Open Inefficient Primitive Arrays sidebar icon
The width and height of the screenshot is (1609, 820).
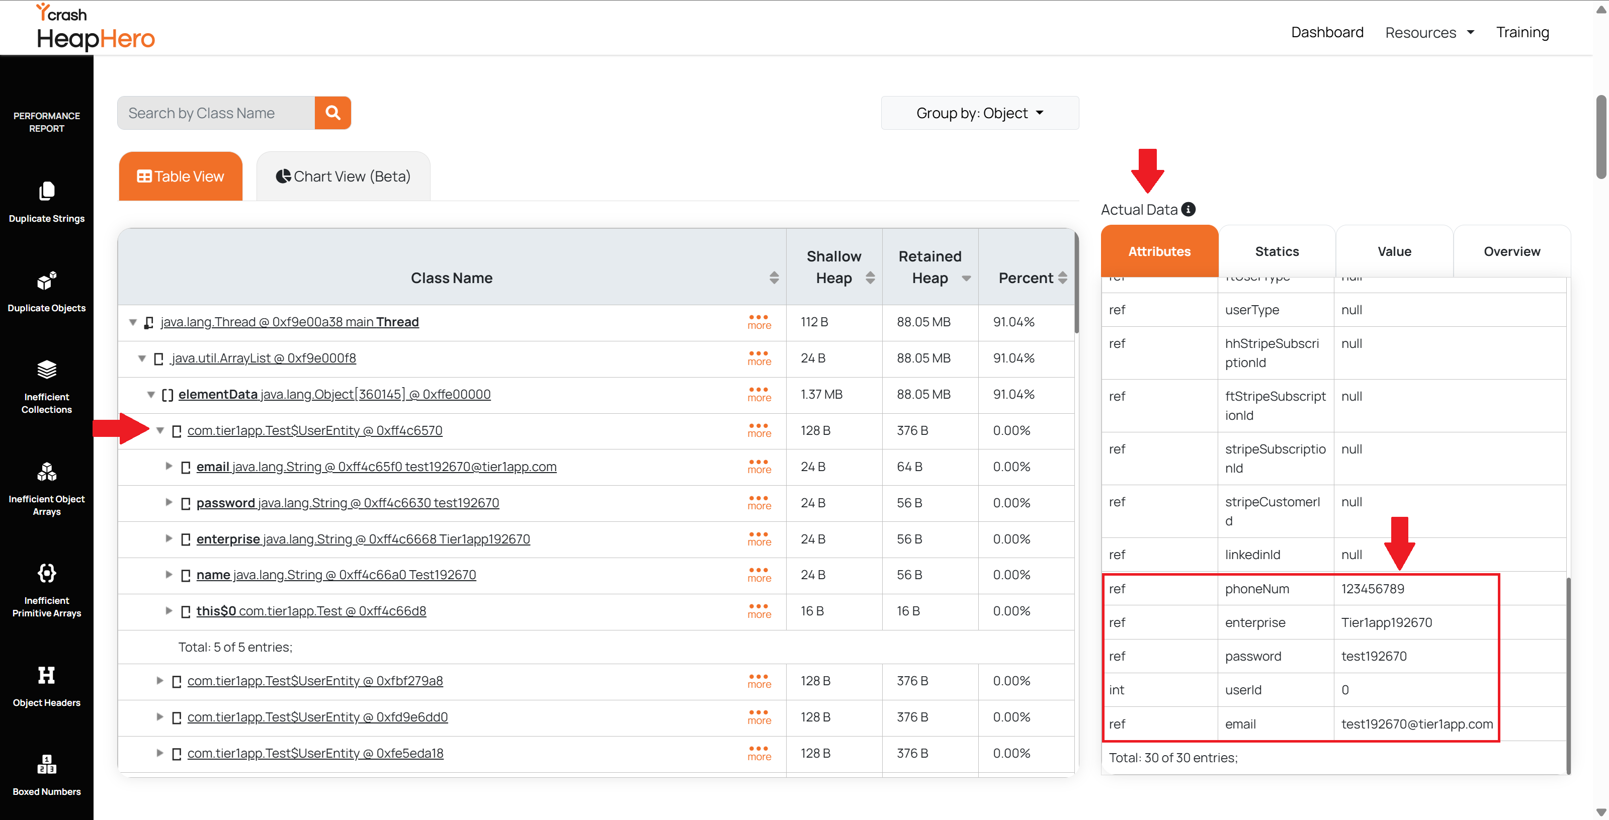47,573
